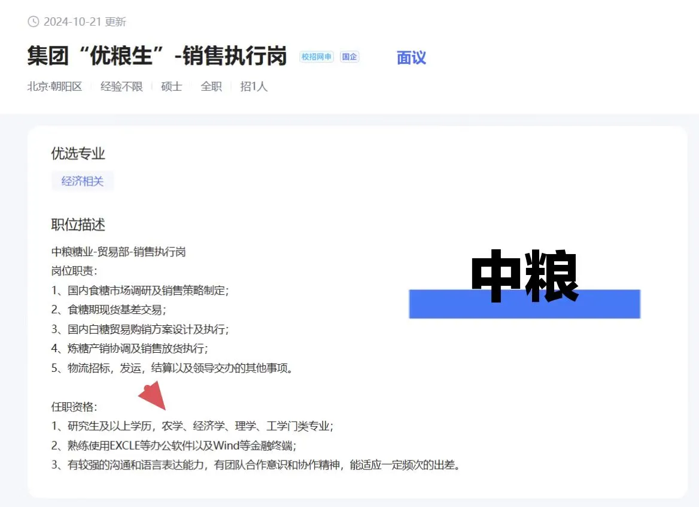Click the 职位描述 section heading
699x507 pixels.
coord(78,225)
